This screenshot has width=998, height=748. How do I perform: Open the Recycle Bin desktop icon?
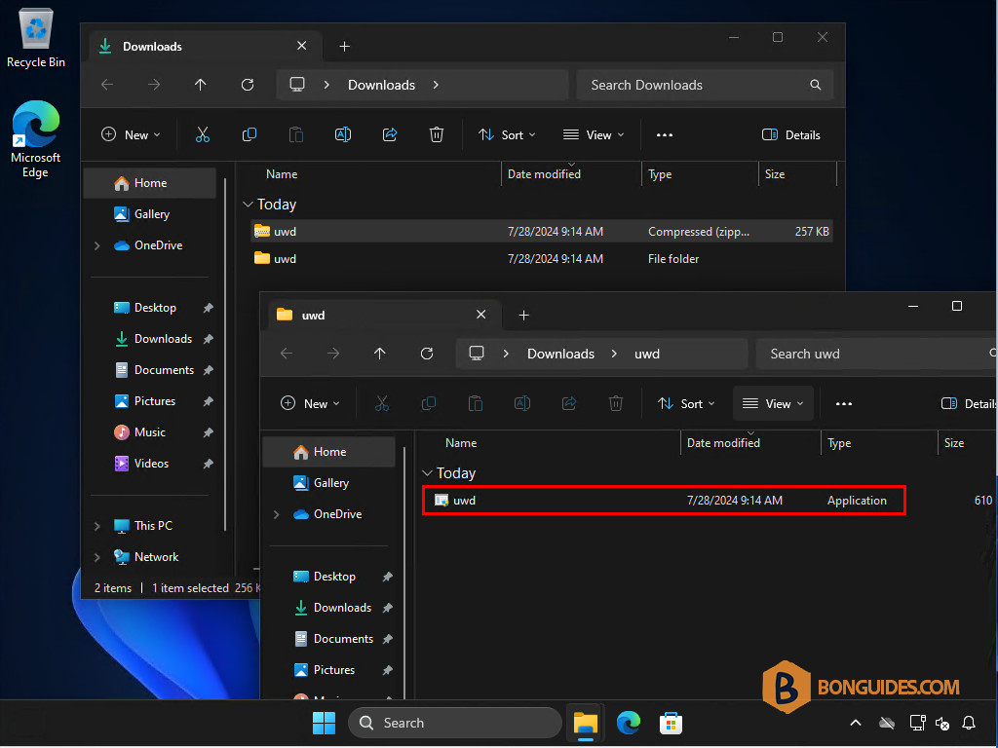tap(36, 38)
